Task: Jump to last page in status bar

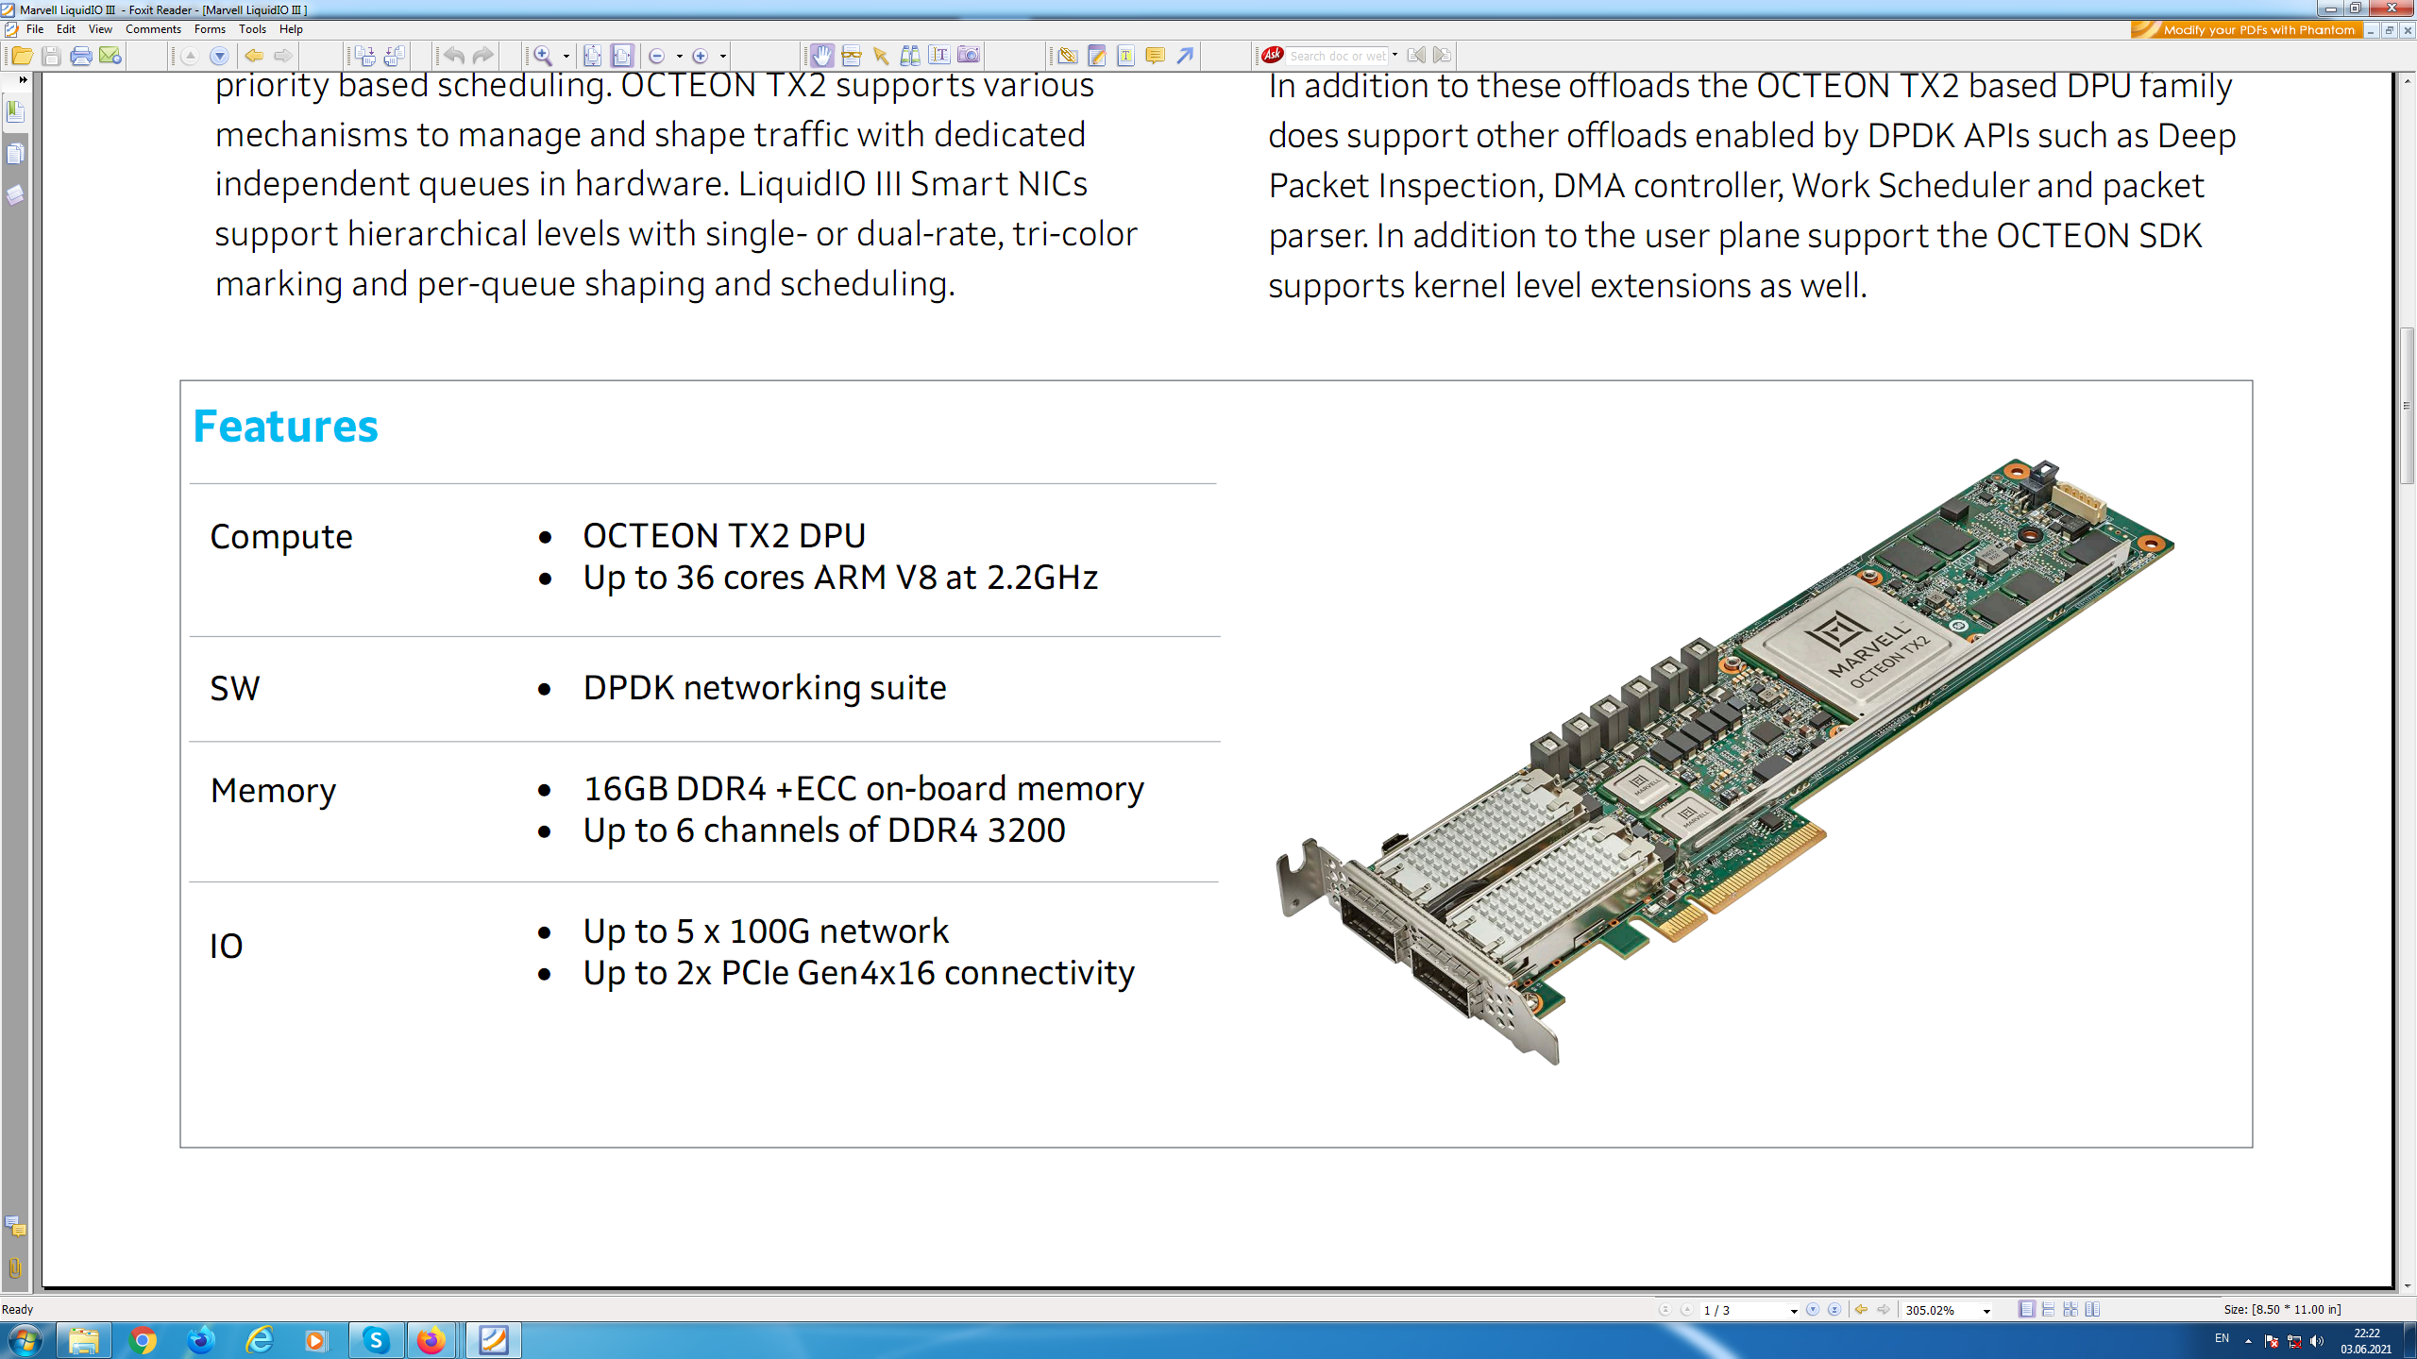Action: [x=1834, y=1310]
